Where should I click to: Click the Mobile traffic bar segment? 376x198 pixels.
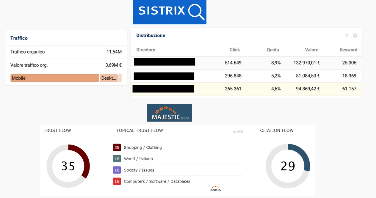point(55,78)
